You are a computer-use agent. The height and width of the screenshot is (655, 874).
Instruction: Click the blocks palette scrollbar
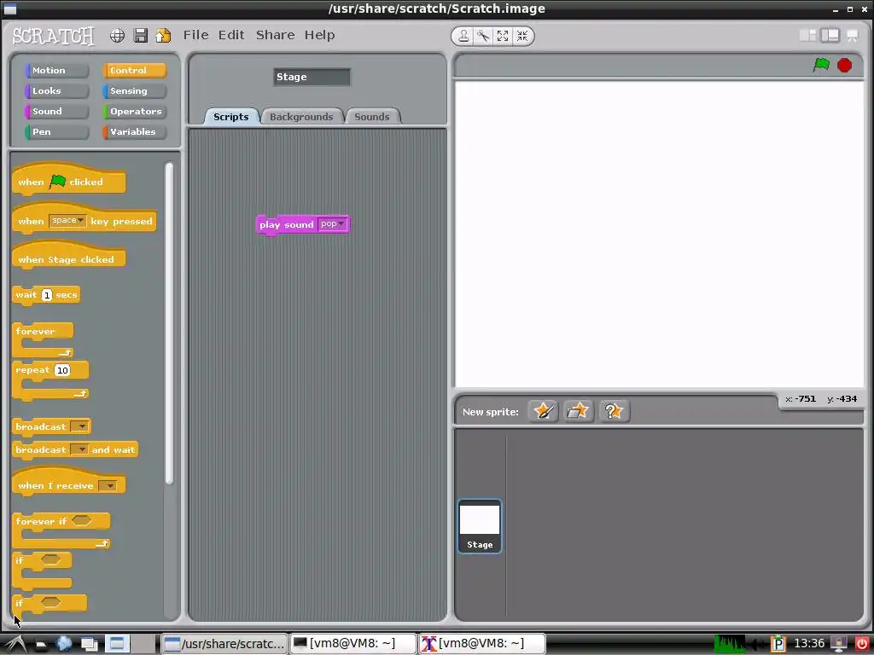[x=169, y=323]
